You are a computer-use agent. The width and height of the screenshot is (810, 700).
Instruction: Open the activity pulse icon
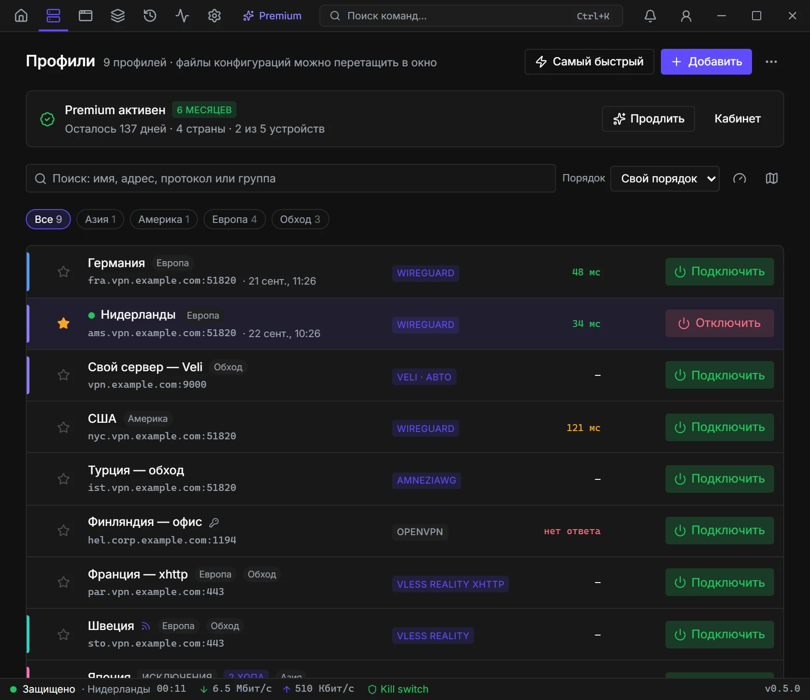click(x=182, y=16)
